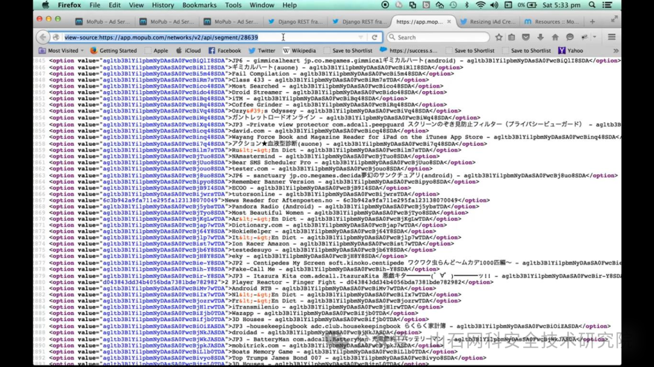The width and height of the screenshot is (654, 367).
Task: Open the File menu
Action: point(94,5)
